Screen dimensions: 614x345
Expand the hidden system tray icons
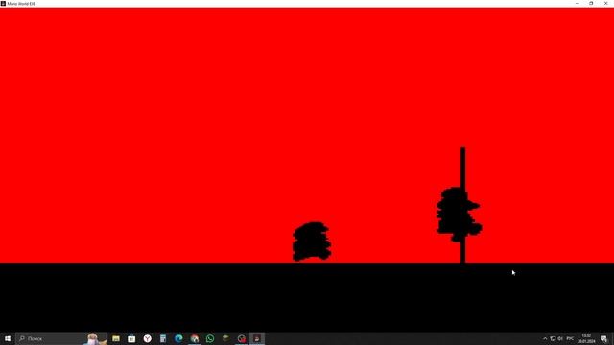(545, 338)
